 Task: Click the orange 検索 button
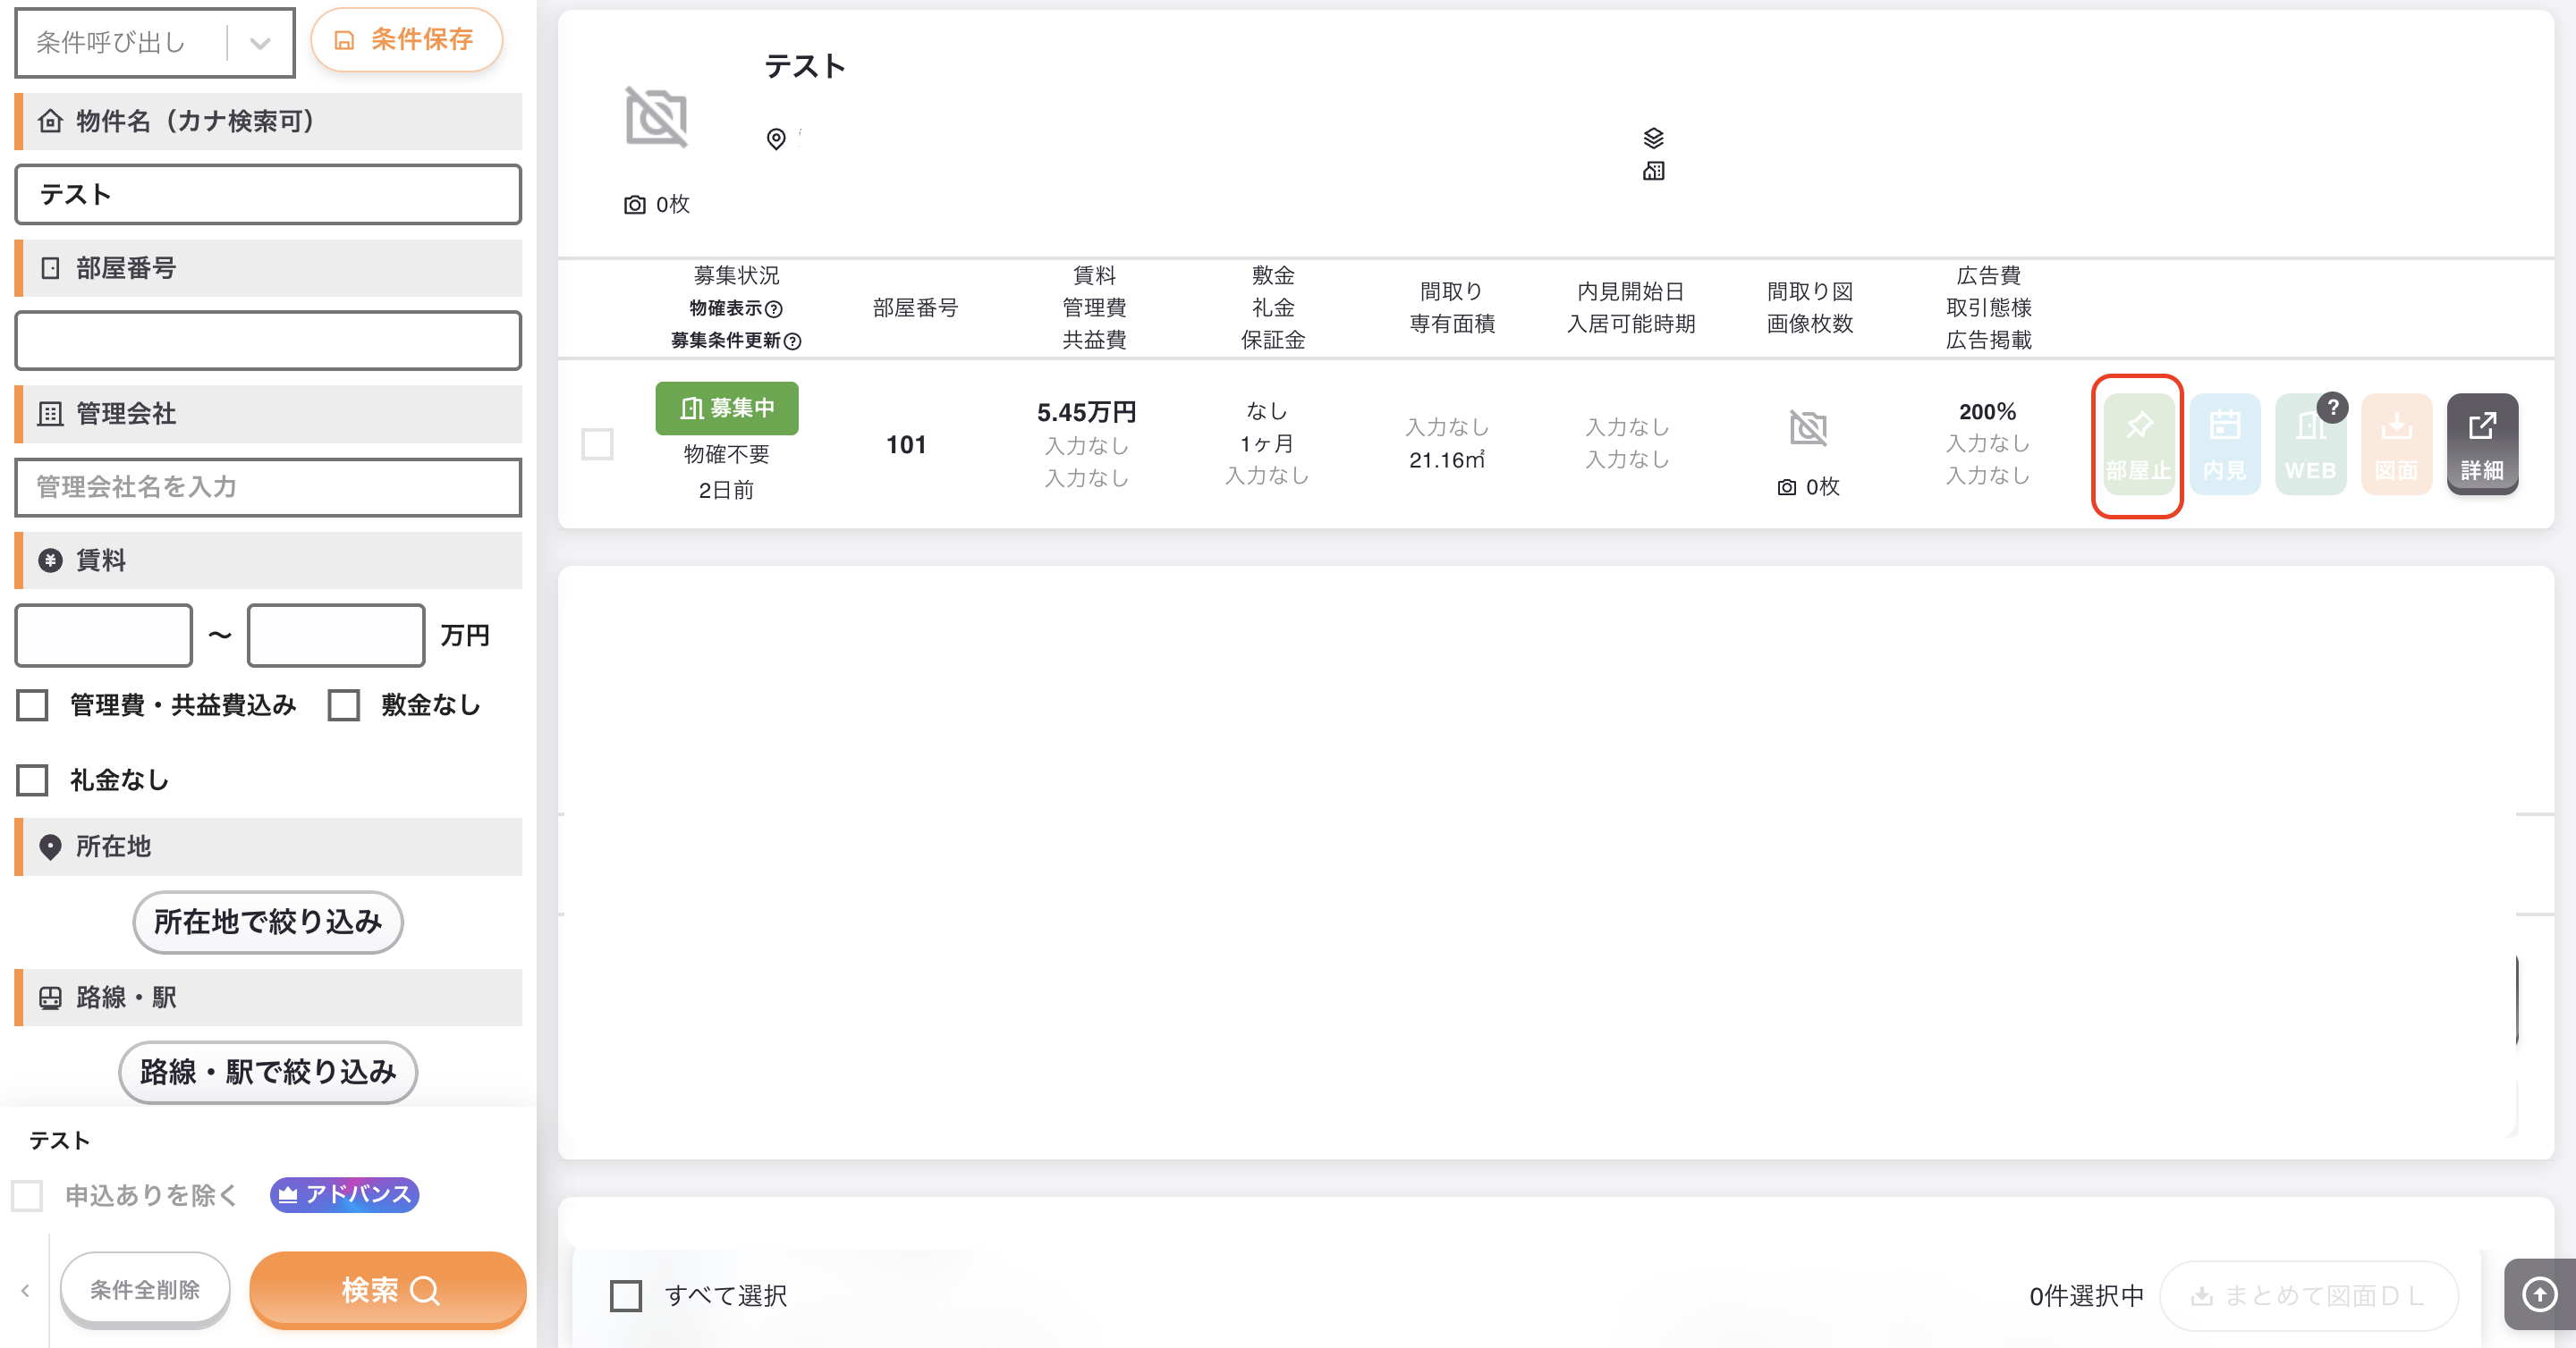point(388,1290)
